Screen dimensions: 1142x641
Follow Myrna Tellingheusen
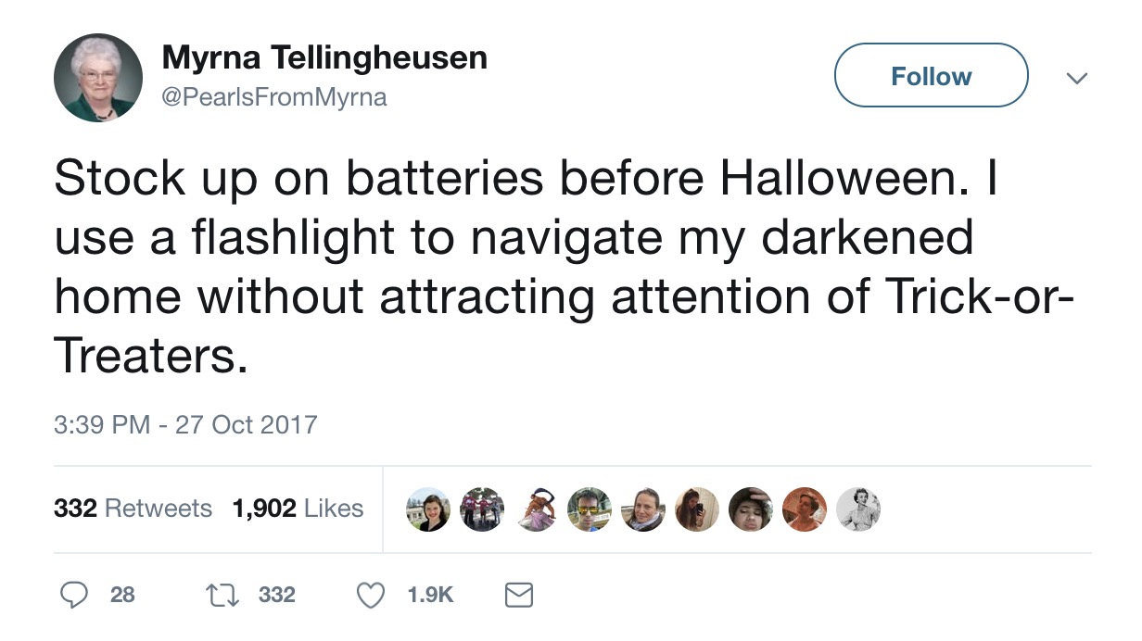(931, 76)
